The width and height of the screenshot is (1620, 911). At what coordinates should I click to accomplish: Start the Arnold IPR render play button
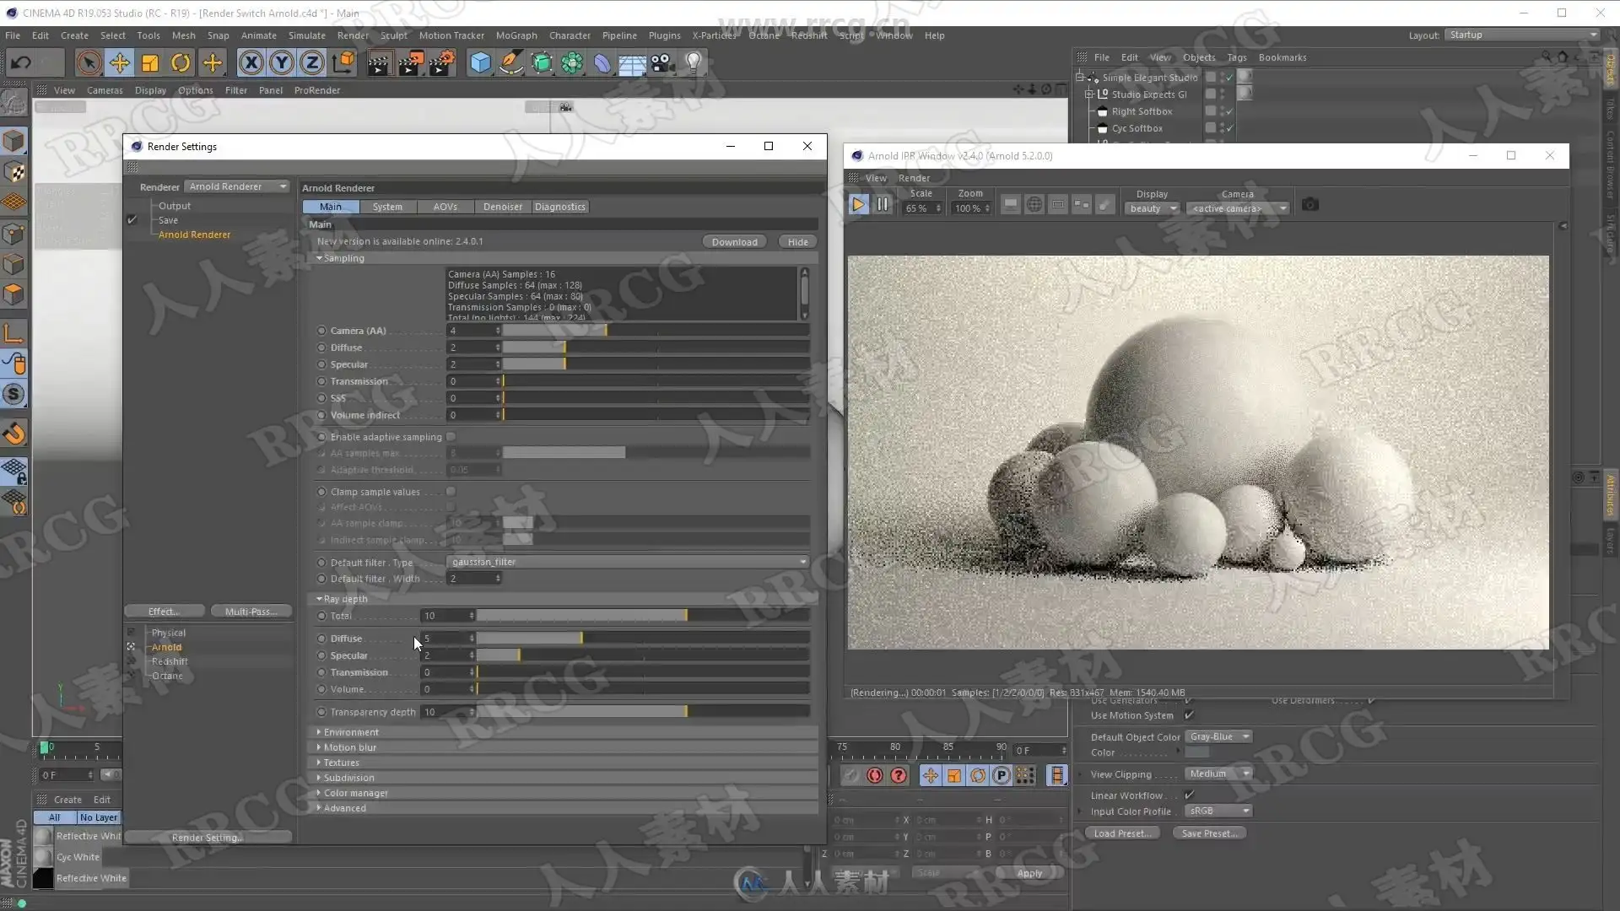pyautogui.click(x=858, y=205)
